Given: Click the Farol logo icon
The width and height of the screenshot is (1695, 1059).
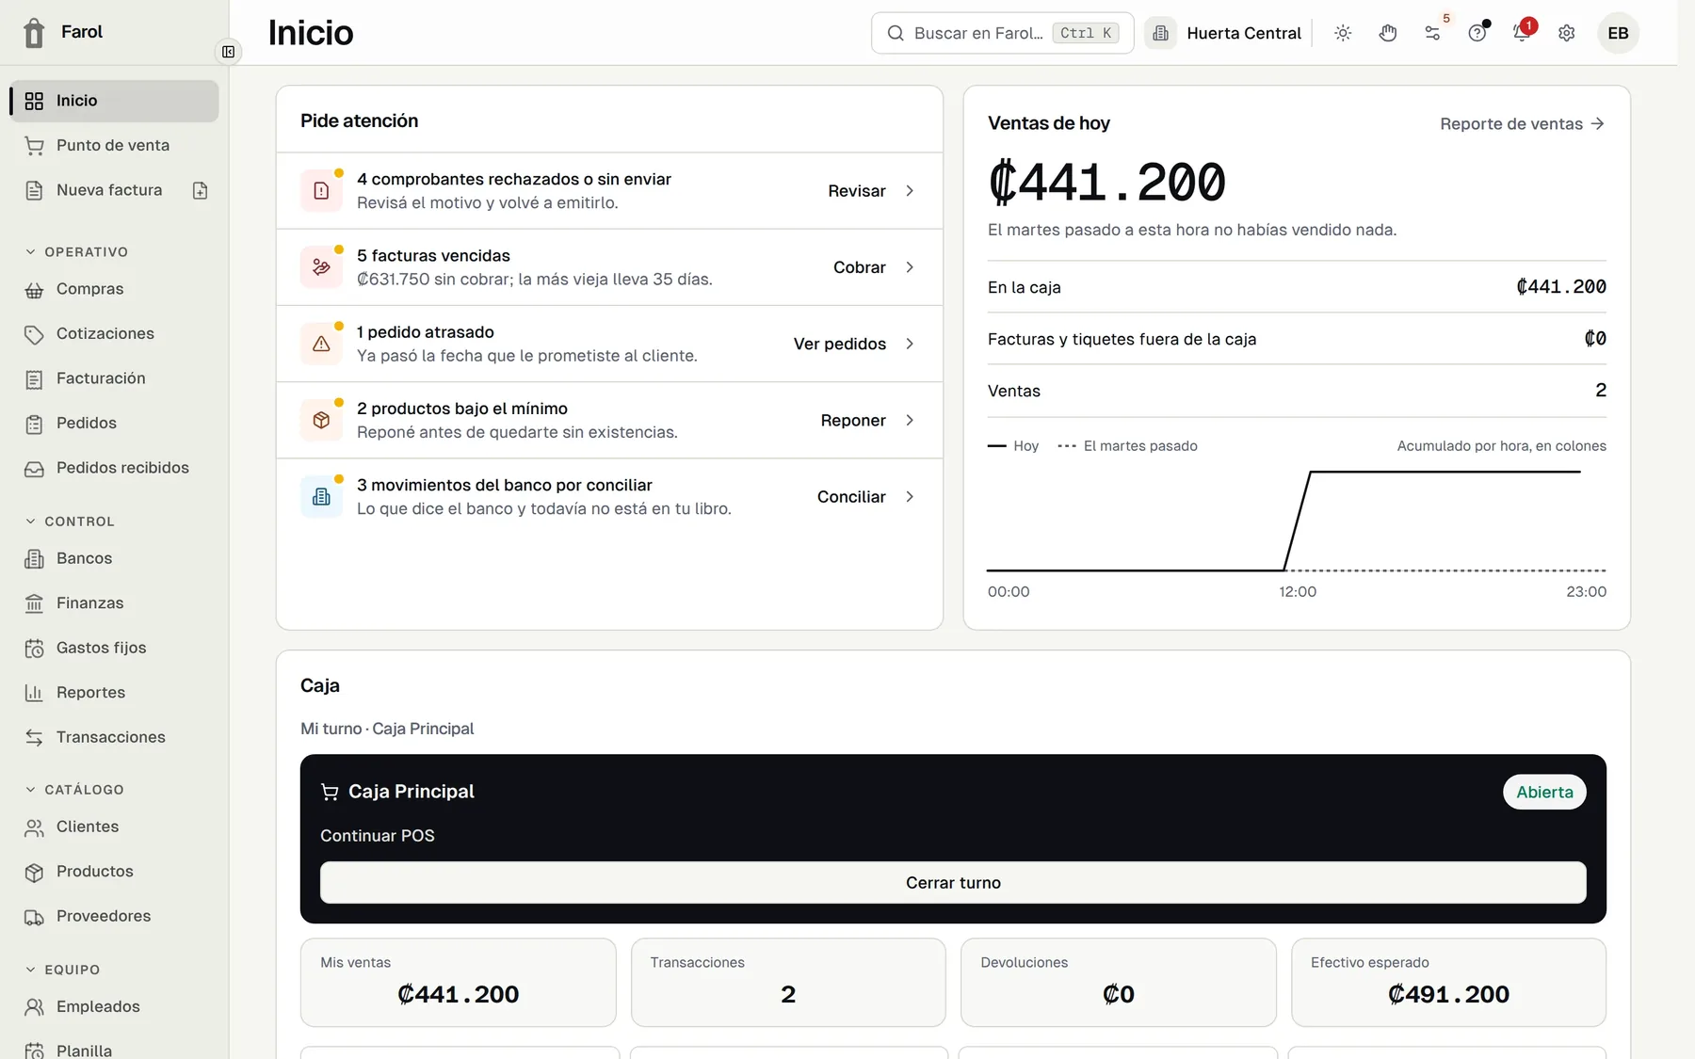Looking at the screenshot, I should click(34, 33).
